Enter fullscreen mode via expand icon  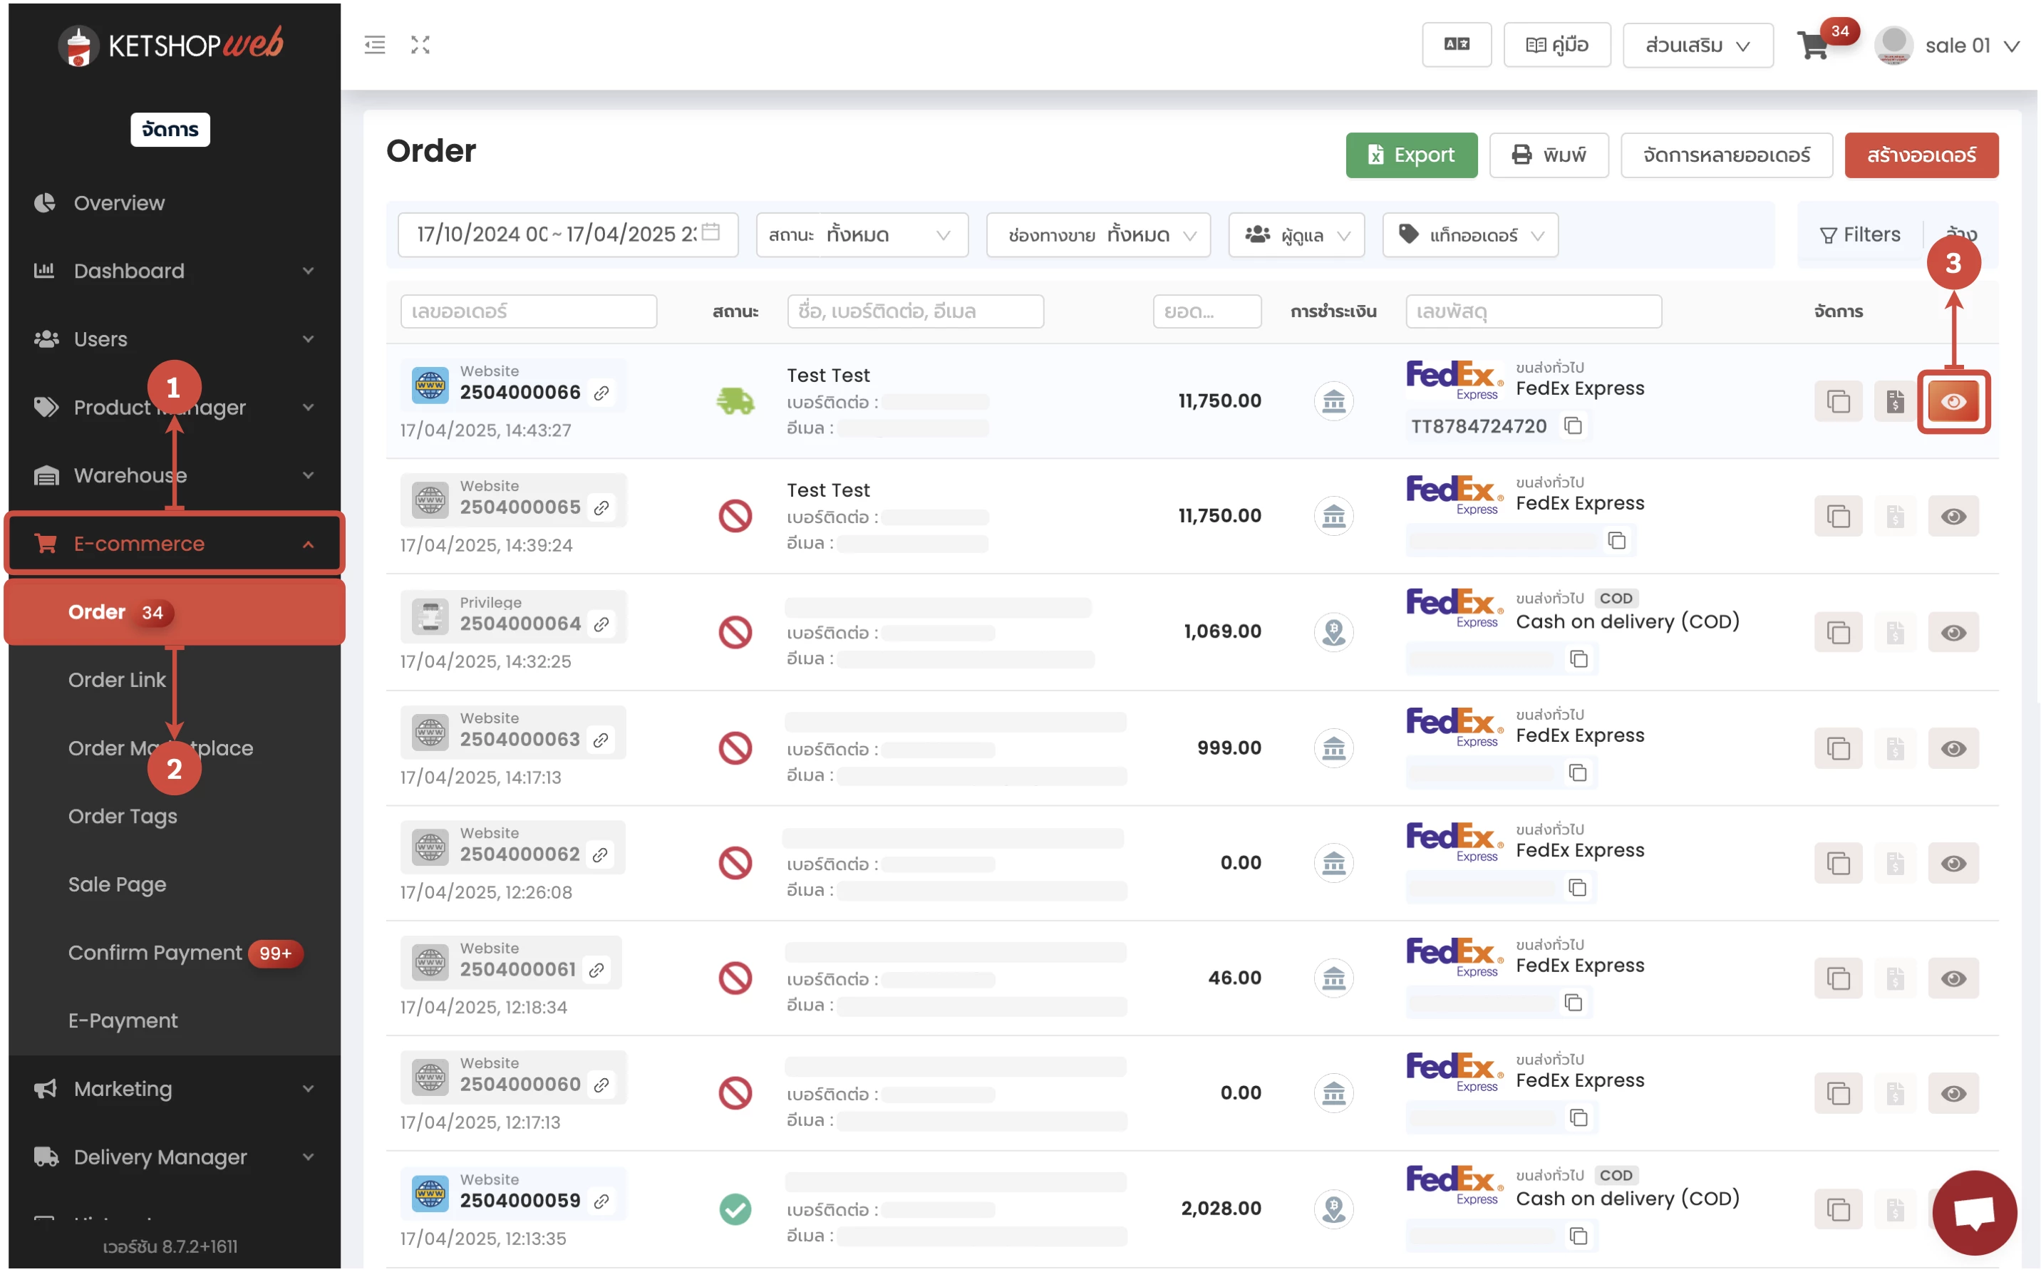point(420,46)
